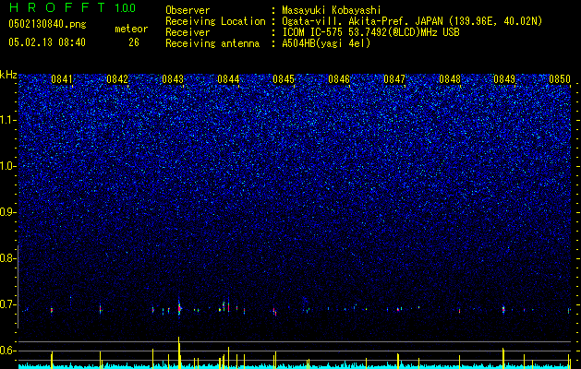Click the 0848 time marker
This screenshot has height=369, width=581.
tap(450, 79)
